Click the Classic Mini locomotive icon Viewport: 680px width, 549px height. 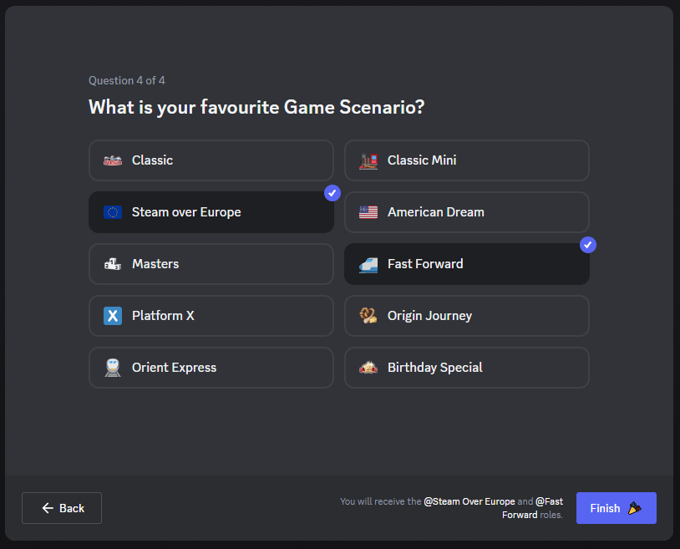[368, 160]
